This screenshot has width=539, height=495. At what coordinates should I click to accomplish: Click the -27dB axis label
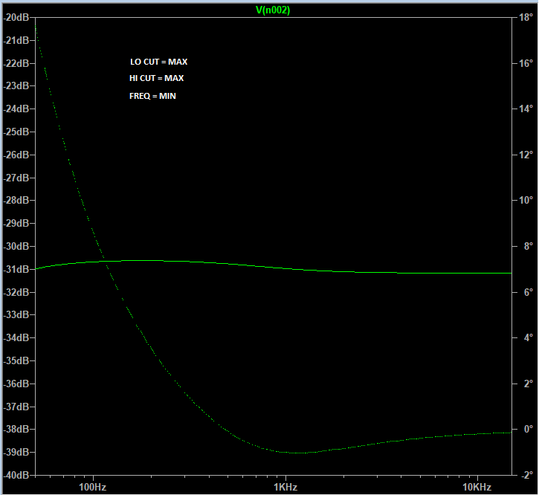click(x=16, y=178)
